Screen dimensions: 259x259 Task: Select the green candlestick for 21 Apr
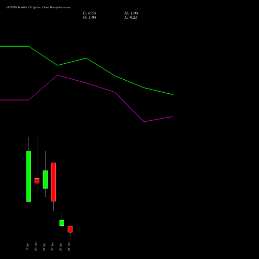click(45, 179)
